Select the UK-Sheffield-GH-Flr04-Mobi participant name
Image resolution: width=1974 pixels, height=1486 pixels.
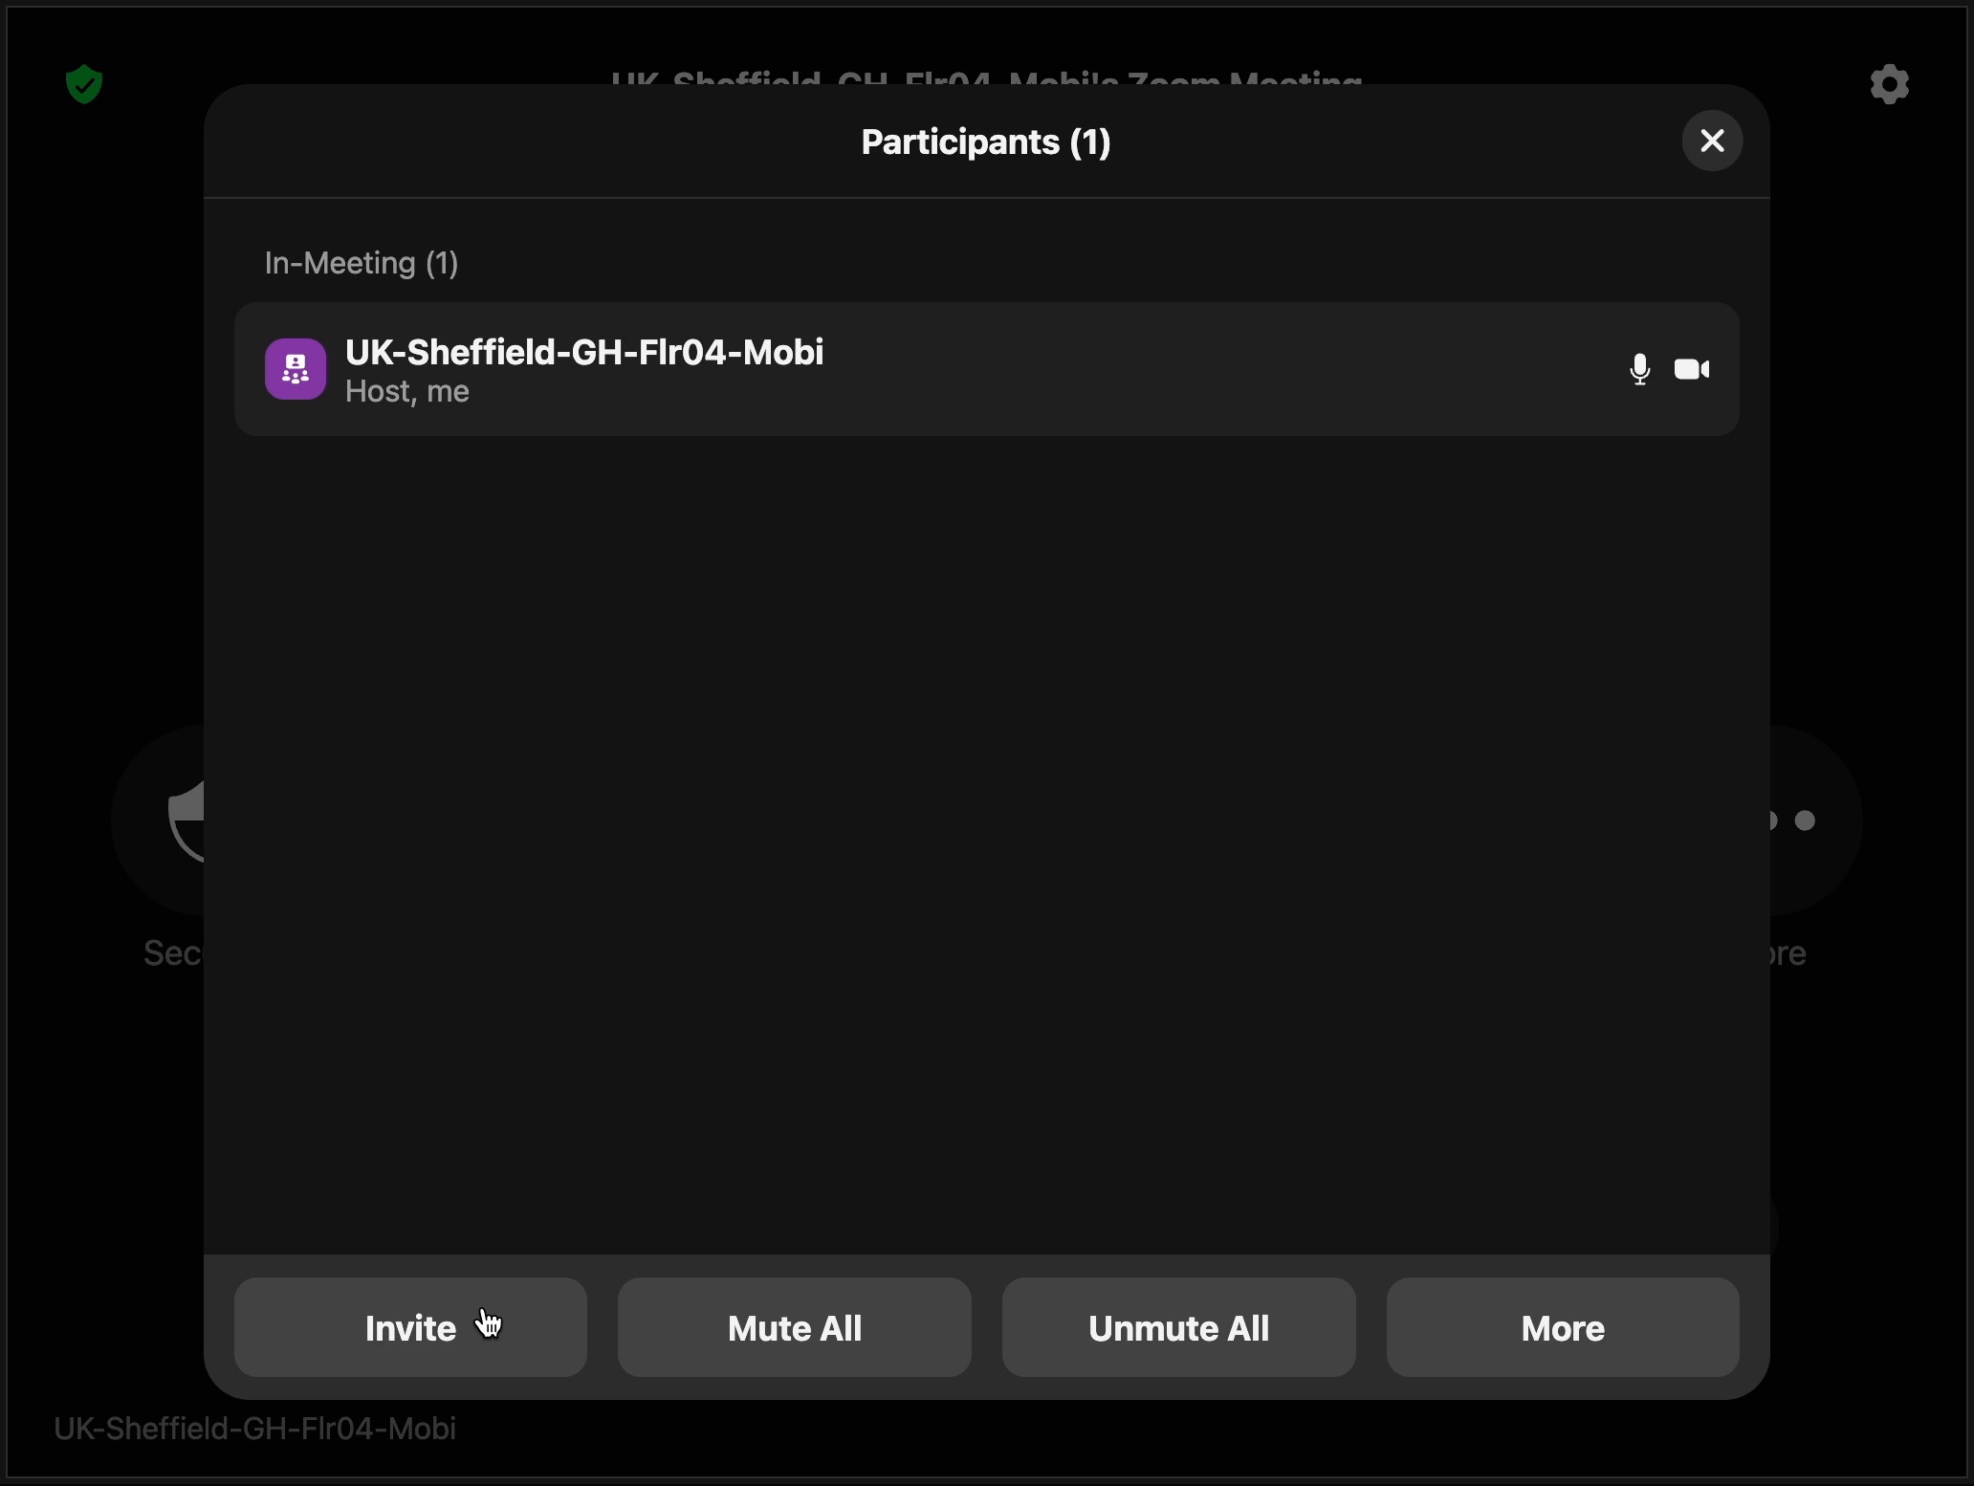pos(583,352)
